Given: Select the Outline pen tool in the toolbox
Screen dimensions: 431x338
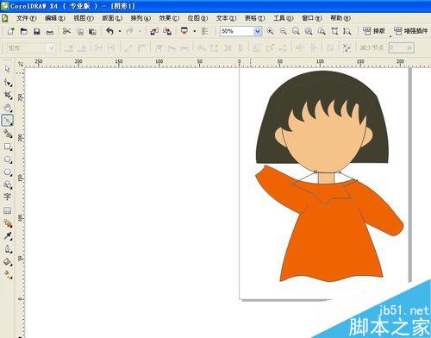Looking at the screenshot, I should point(8,248).
